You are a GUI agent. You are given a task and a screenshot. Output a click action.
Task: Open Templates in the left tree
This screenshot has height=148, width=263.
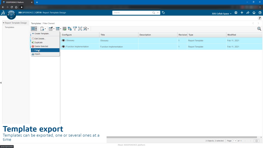9,27
